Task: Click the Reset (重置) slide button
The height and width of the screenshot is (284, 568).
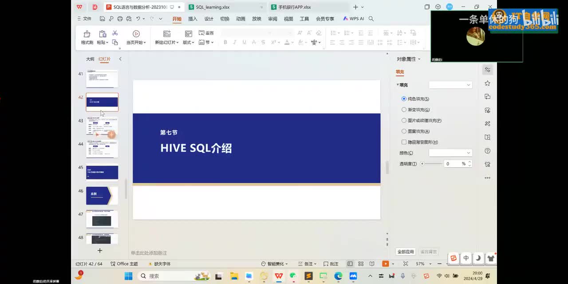Action: 206,33
